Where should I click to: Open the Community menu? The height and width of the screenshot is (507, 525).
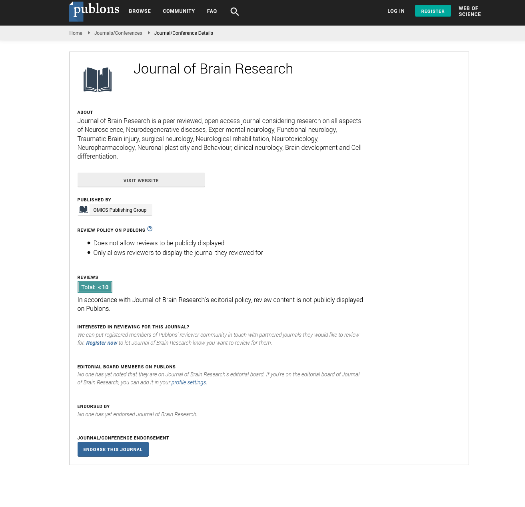pyautogui.click(x=179, y=11)
